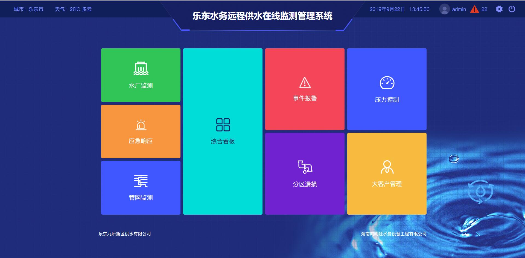
Task: Select the 管网监测 pipe network monitoring tile
Action: point(141,188)
